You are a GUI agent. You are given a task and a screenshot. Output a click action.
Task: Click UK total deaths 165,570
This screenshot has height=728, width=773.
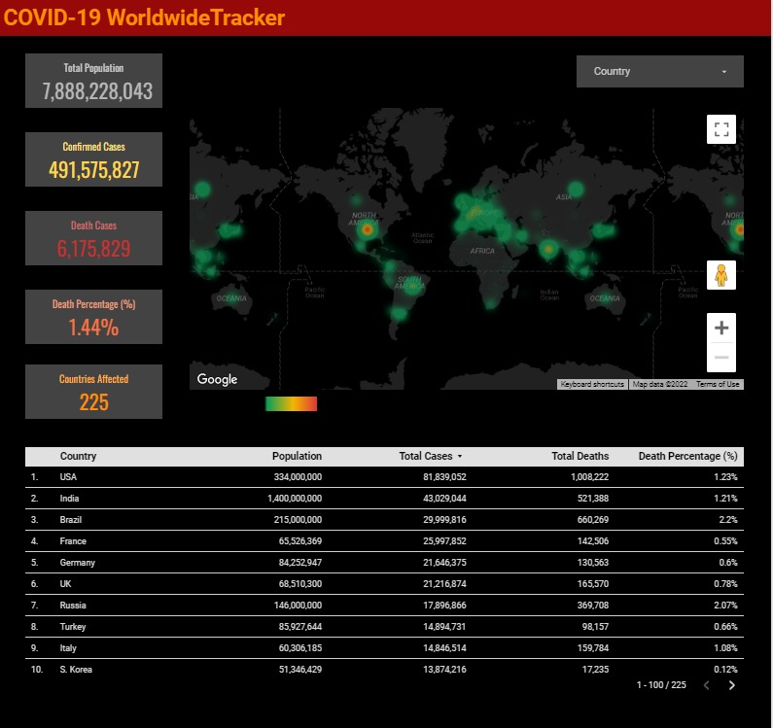tap(592, 583)
